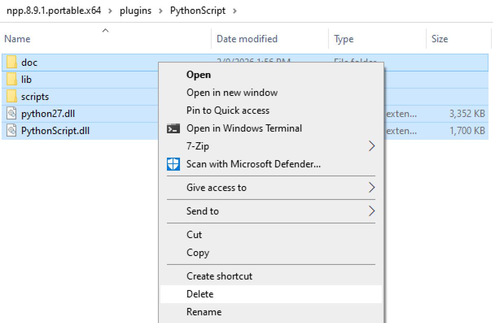Click the Microsoft Defender shield icon
The width and height of the screenshot is (493, 323).
tap(173, 164)
